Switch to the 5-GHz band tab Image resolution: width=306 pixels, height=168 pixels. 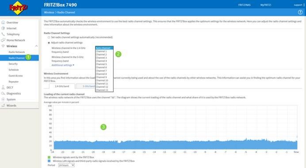85,86
